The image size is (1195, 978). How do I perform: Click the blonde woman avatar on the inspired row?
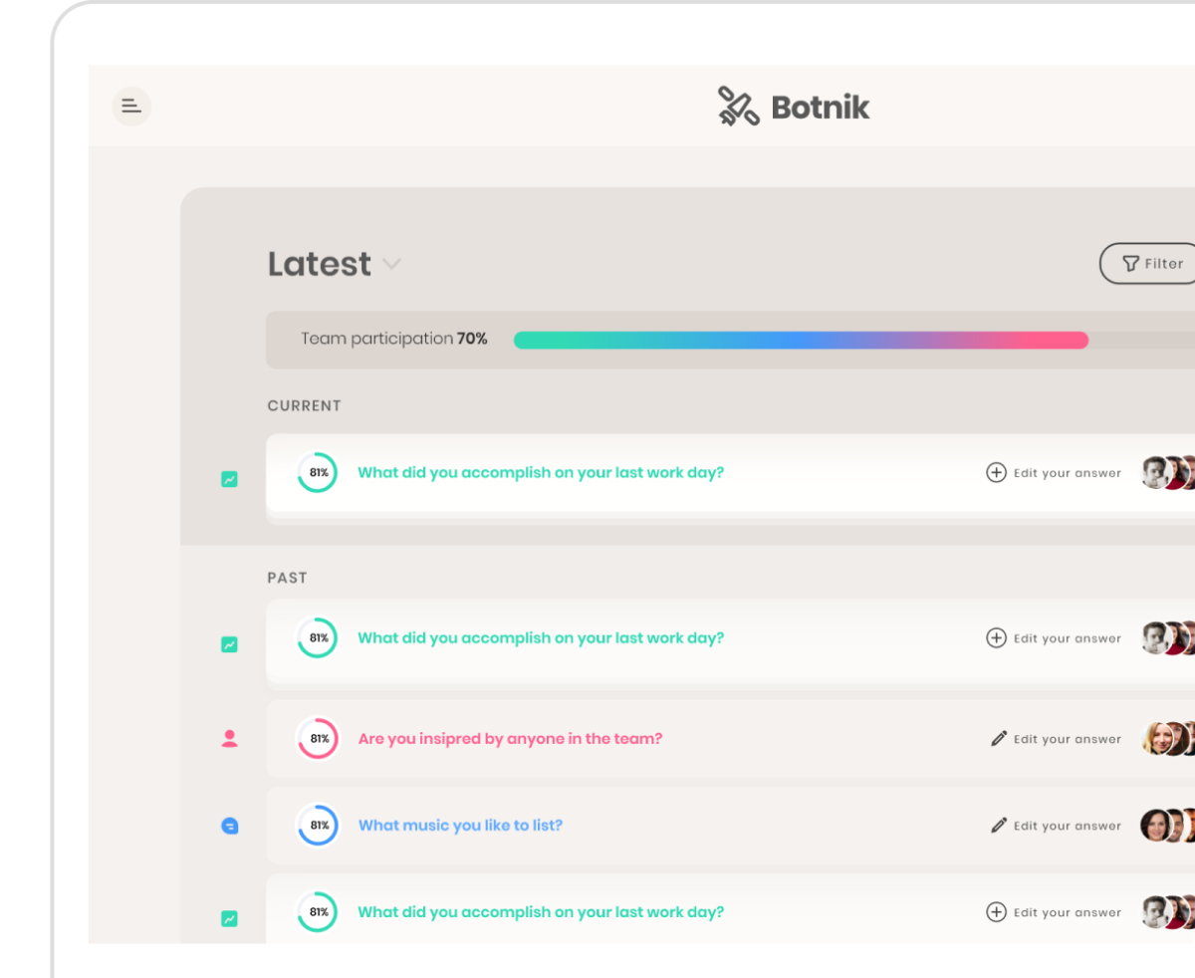1156,739
